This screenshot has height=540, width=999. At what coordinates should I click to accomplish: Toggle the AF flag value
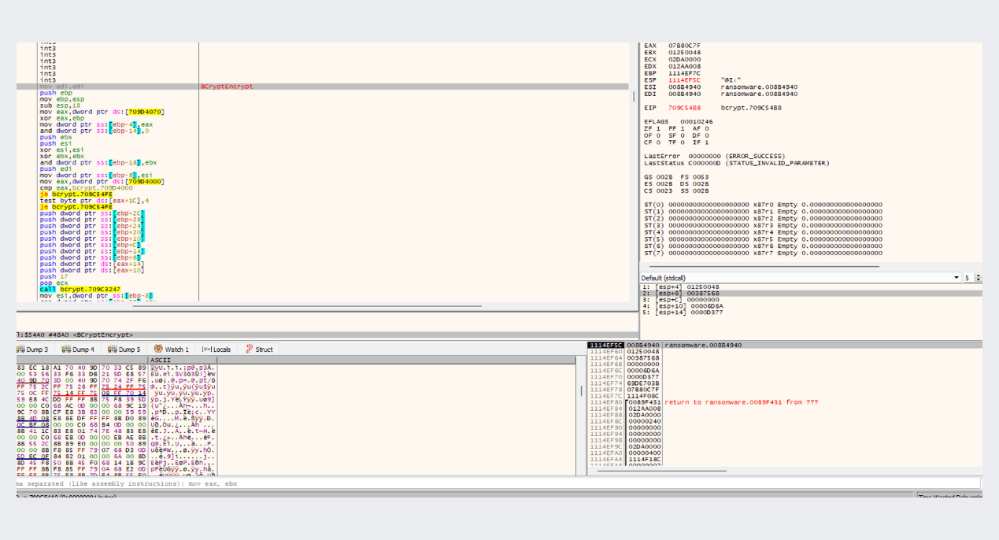[706, 128]
